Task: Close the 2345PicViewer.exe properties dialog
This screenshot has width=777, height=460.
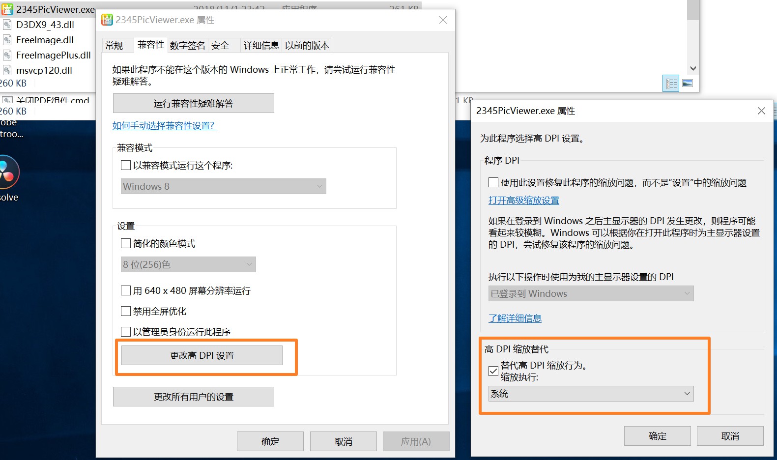Action: tap(443, 20)
